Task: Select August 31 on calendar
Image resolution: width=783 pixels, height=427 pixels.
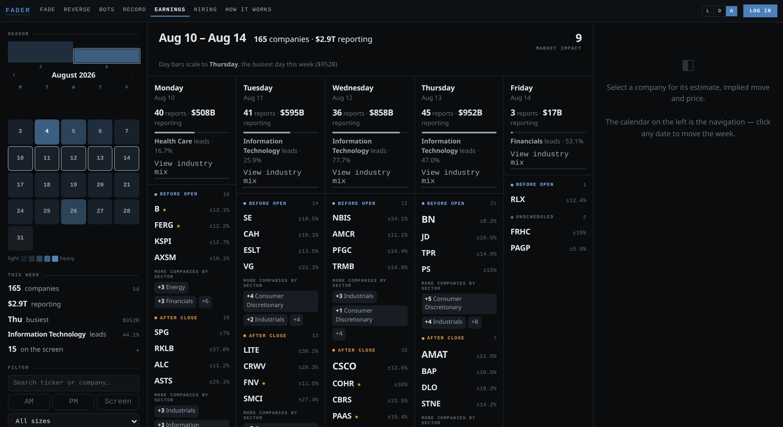Action: coord(20,238)
